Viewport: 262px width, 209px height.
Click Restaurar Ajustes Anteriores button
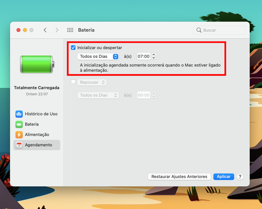point(179,177)
